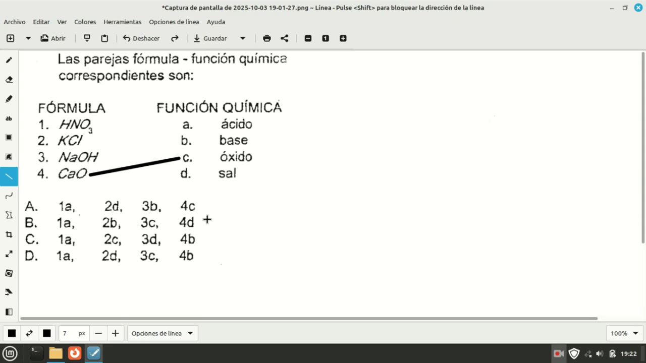646x363 pixels.
Task: Open the Opciones de línea menu
Action: (x=174, y=22)
